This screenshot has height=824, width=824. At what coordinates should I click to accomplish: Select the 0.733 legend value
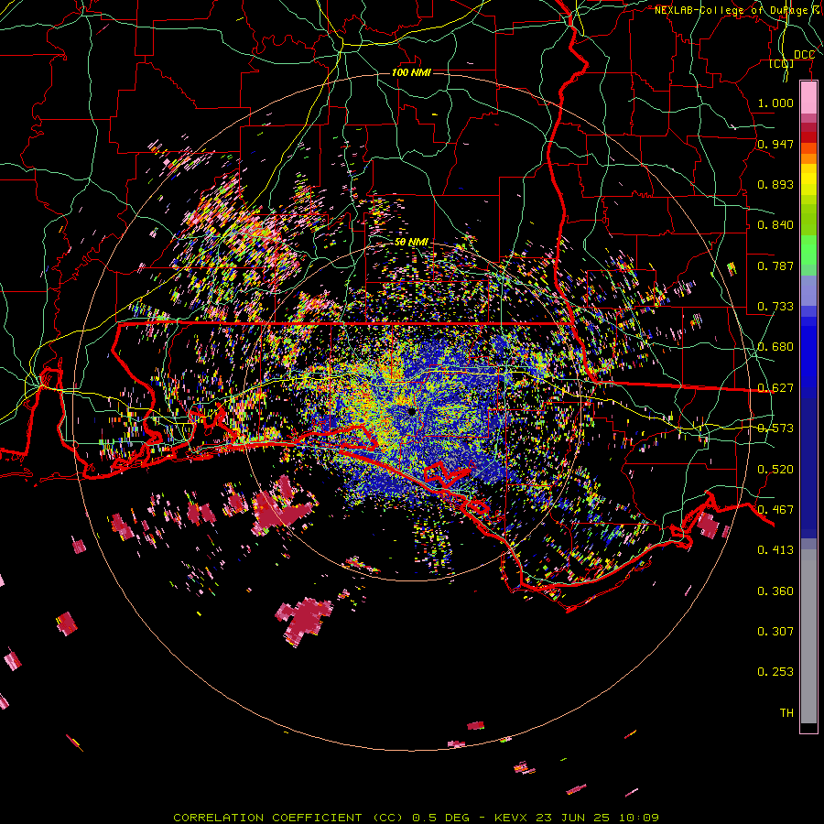(x=775, y=307)
